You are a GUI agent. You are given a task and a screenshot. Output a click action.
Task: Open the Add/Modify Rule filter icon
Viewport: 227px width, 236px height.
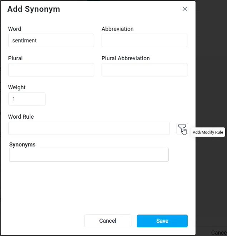click(x=182, y=128)
